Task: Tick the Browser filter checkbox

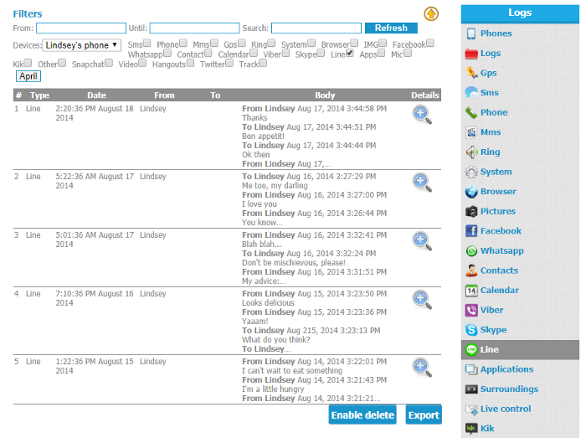Action: [x=354, y=43]
